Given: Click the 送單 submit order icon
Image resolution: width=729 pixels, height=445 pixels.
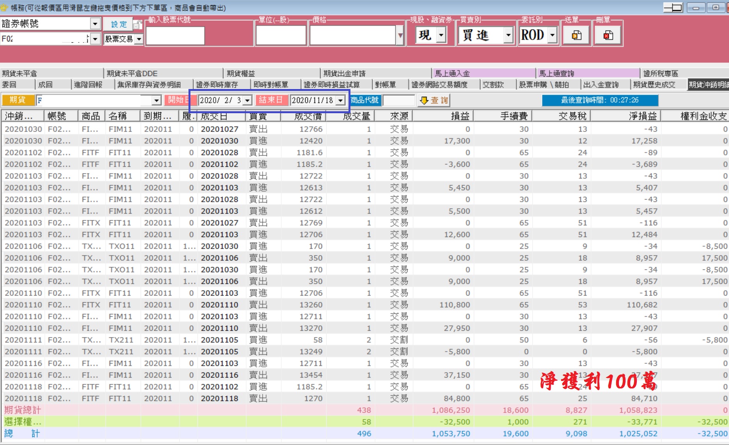Looking at the screenshot, I should click(576, 36).
